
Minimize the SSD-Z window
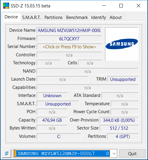pyautogui.click(x=104, y=6)
